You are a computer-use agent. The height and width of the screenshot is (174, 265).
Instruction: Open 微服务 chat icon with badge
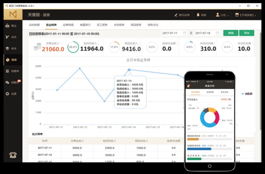pyautogui.click(x=7, y=82)
